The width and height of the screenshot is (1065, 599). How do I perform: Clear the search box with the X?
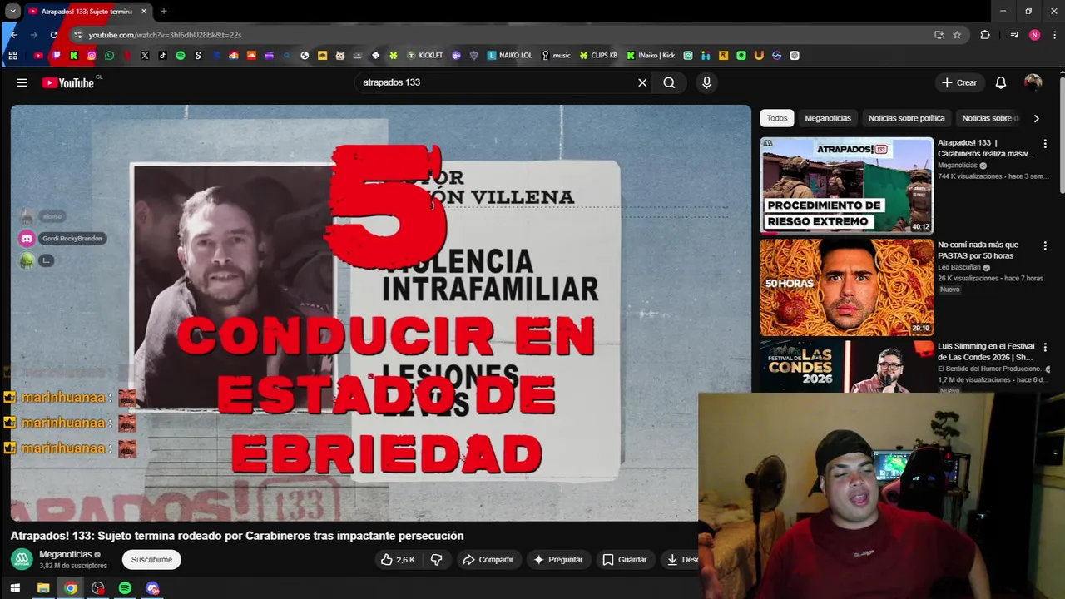tap(642, 82)
